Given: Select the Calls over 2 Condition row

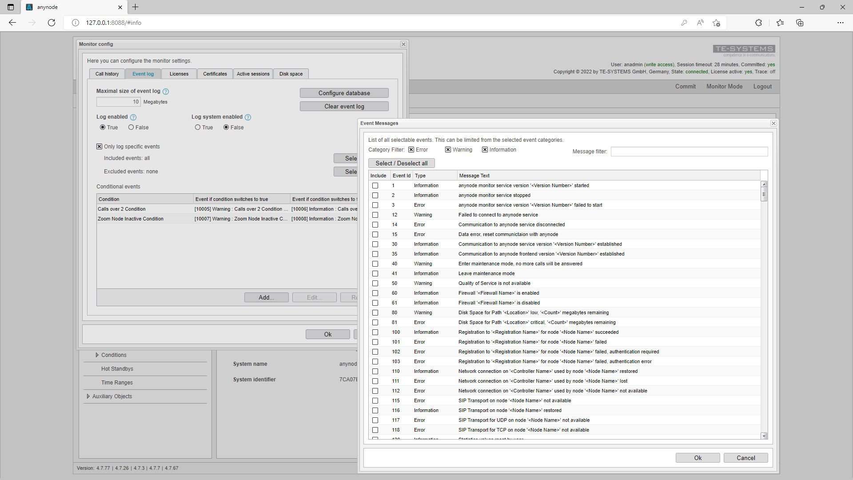Looking at the screenshot, I should pyautogui.click(x=227, y=209).
